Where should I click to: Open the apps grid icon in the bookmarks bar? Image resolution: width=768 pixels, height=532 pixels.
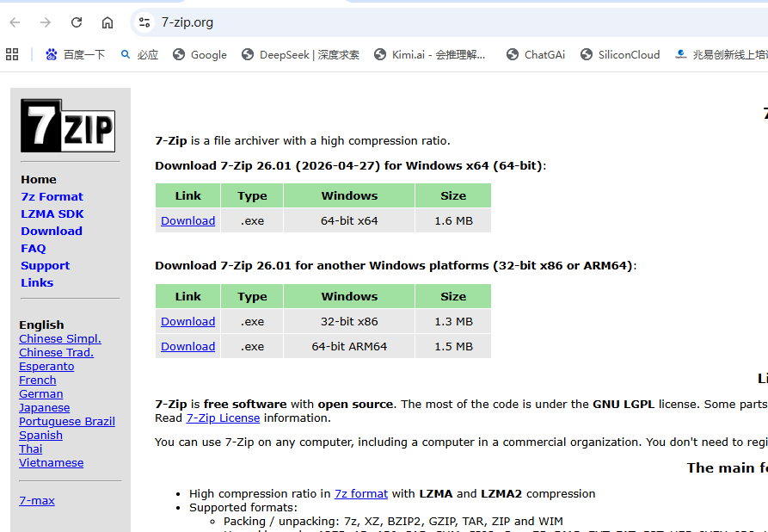tap(12, 54)
